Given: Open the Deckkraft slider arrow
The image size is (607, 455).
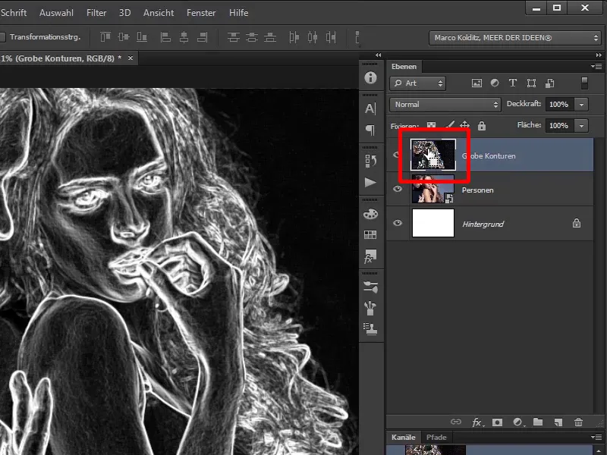Looking at the screenshot, I should 581,105.
